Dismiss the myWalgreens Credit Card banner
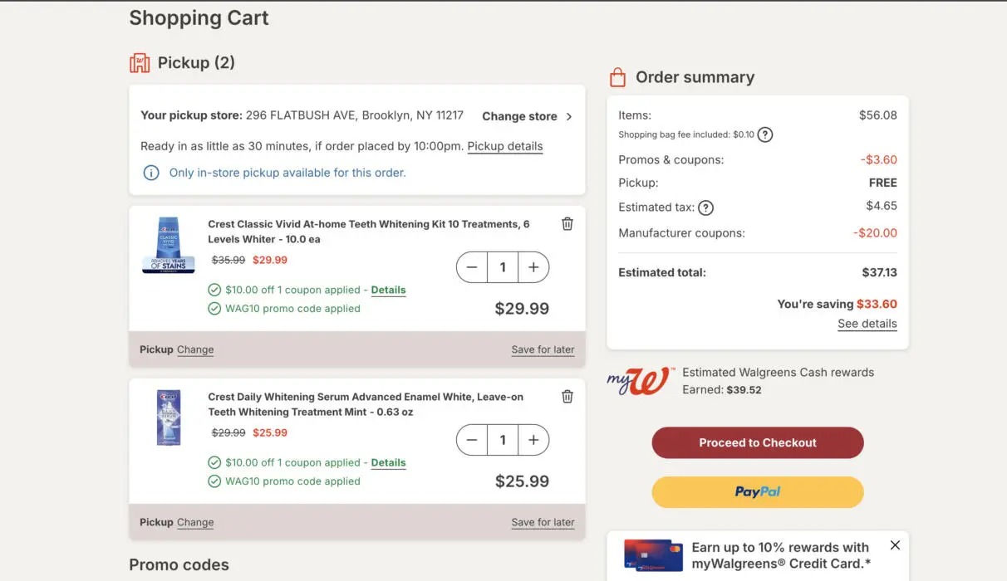1007x581 pixels. tap(895, 545)
